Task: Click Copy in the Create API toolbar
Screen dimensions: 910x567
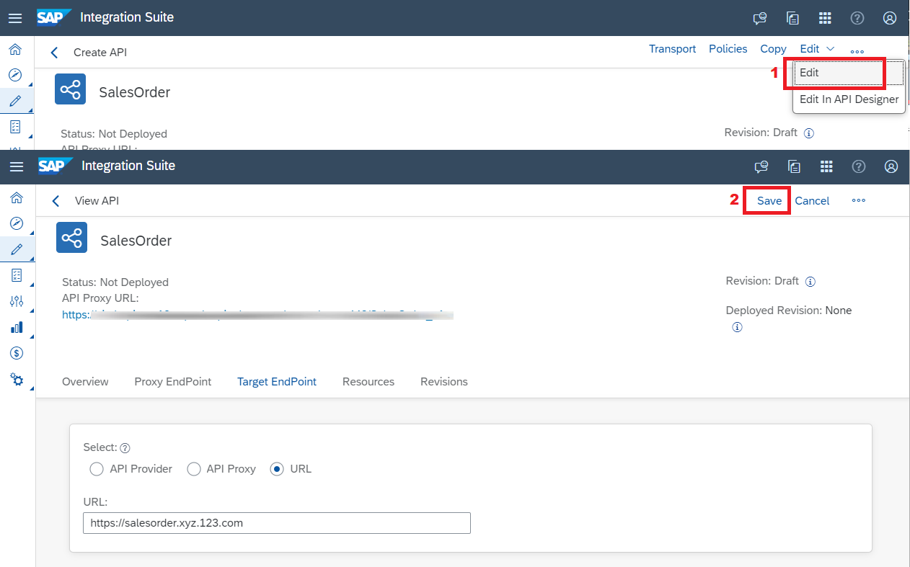Action: coord(773,49)
